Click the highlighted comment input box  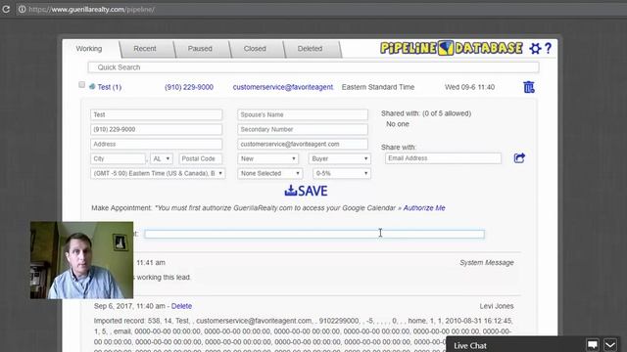pos(314,234)
